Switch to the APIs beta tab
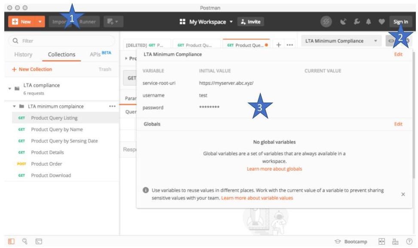The height and width of the screenshot is (248, 418). [100, 54]
